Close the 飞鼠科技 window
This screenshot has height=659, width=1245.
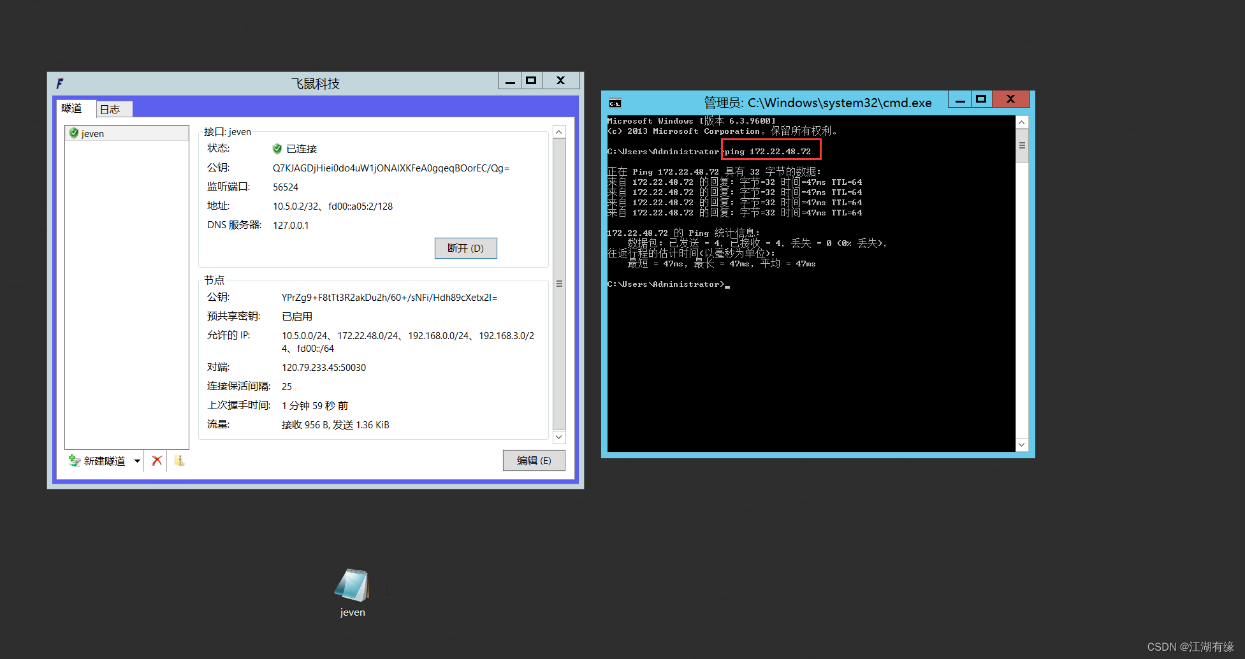tap(560, 80)
